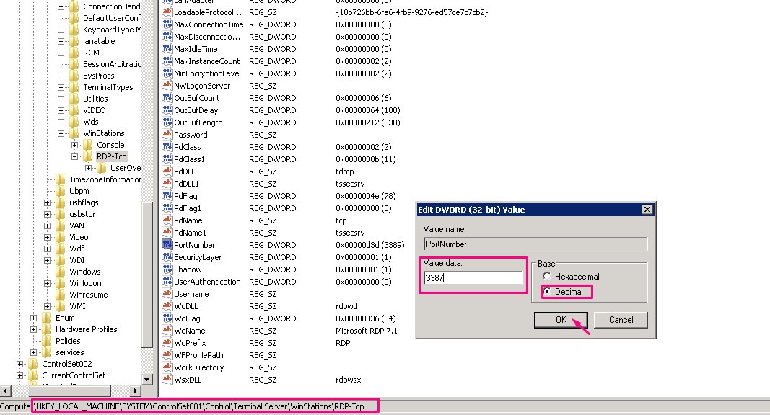
Task: Click the Shadow DWORD value icon
Action: tap(167, 269)
